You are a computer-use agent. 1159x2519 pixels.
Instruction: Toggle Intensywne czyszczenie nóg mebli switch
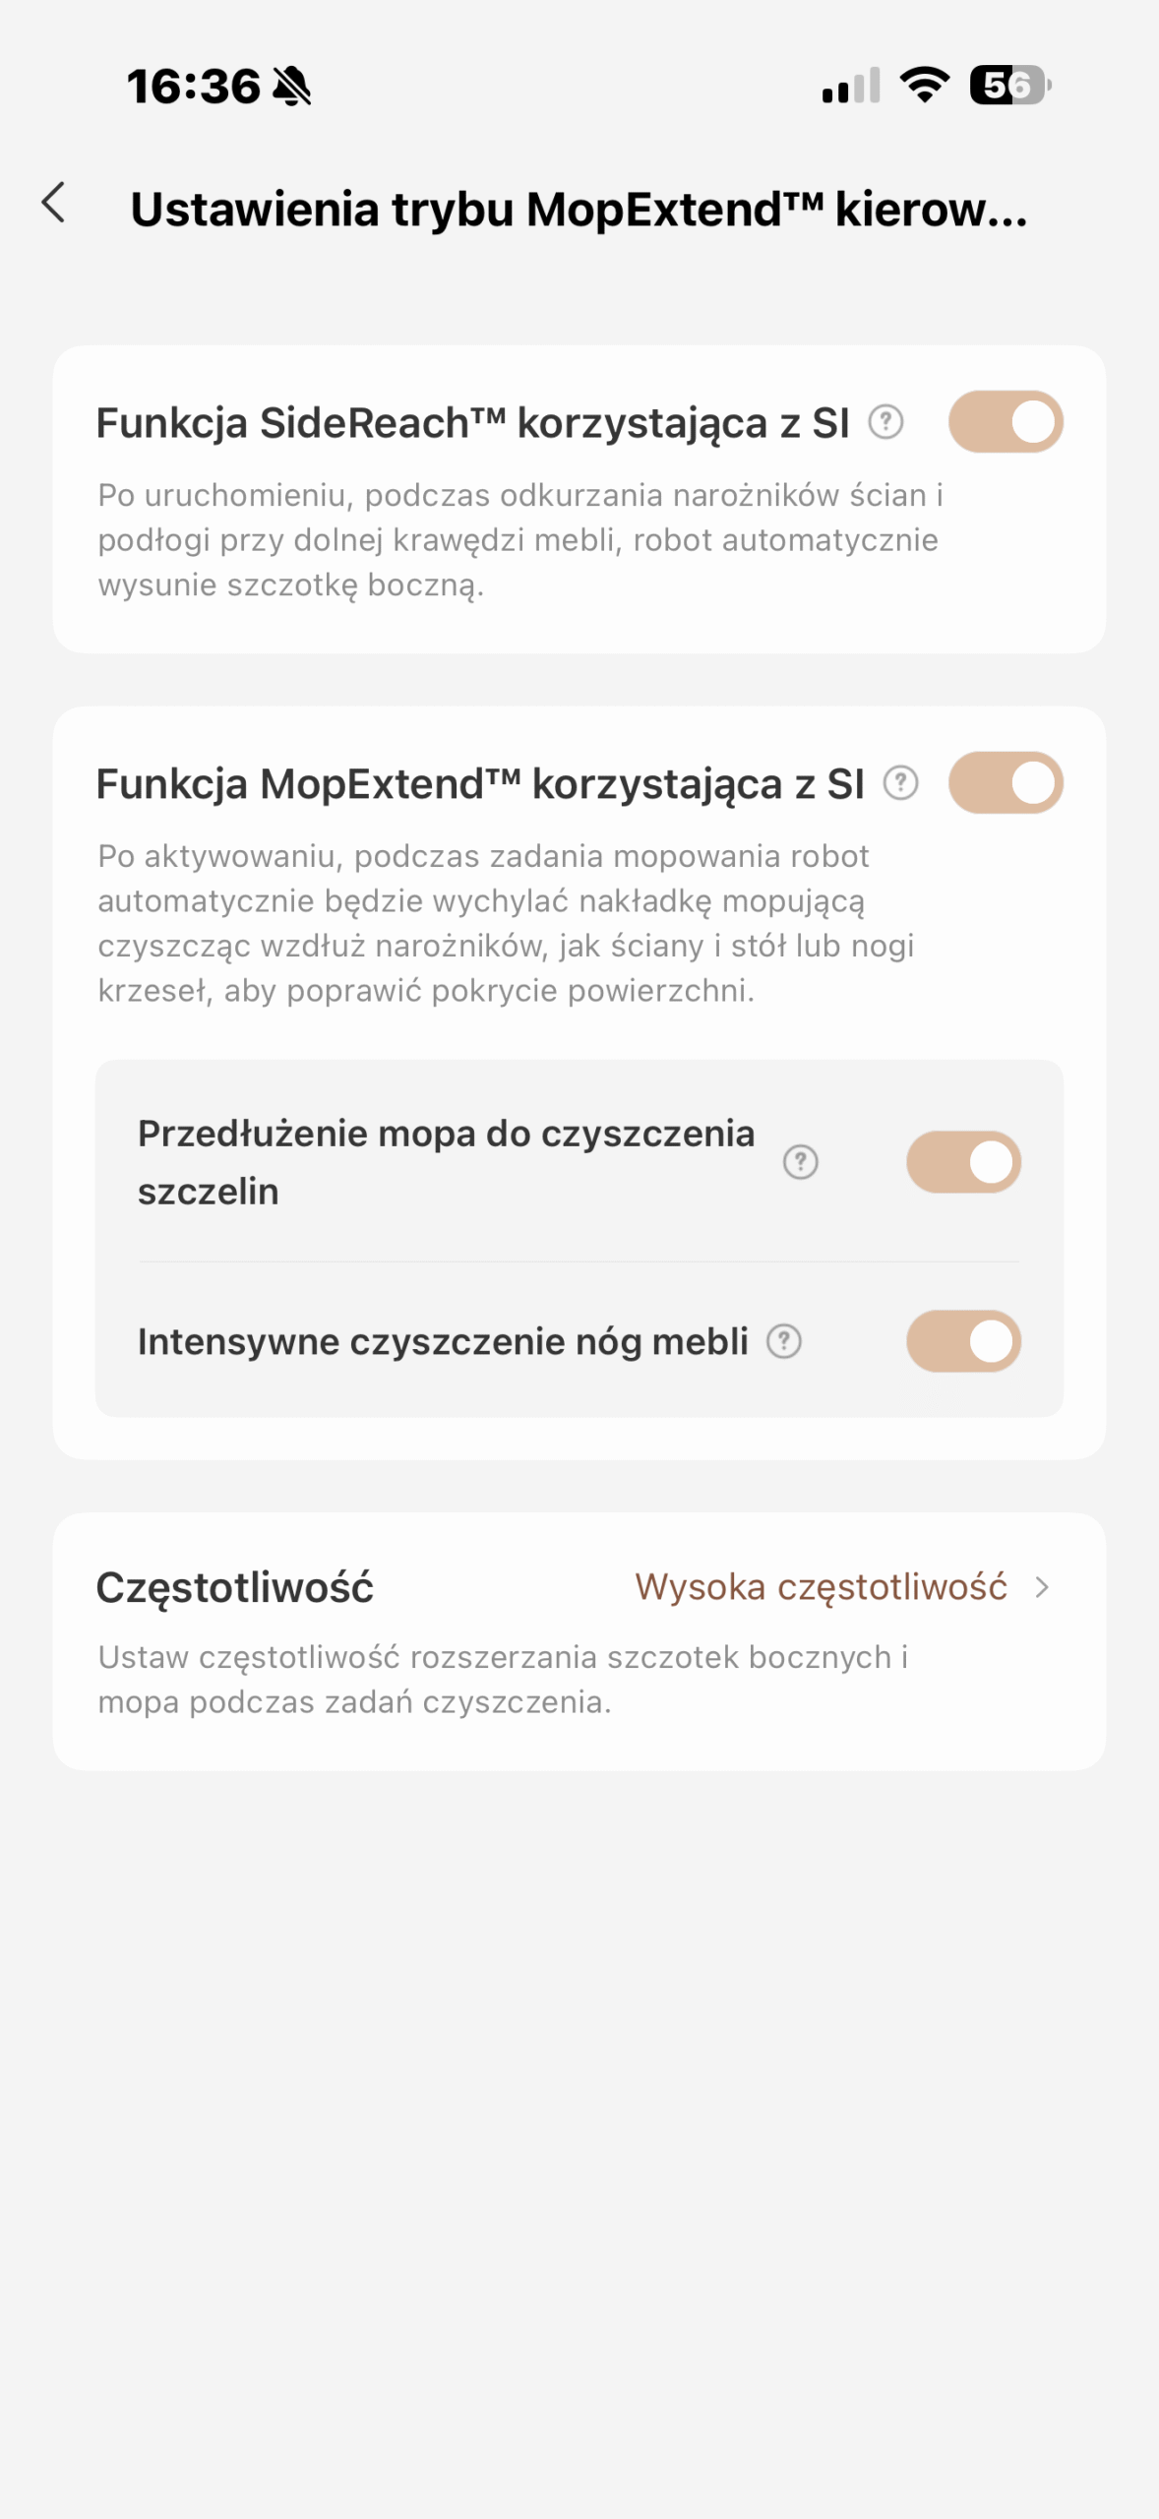click(x=963, y=1341)
